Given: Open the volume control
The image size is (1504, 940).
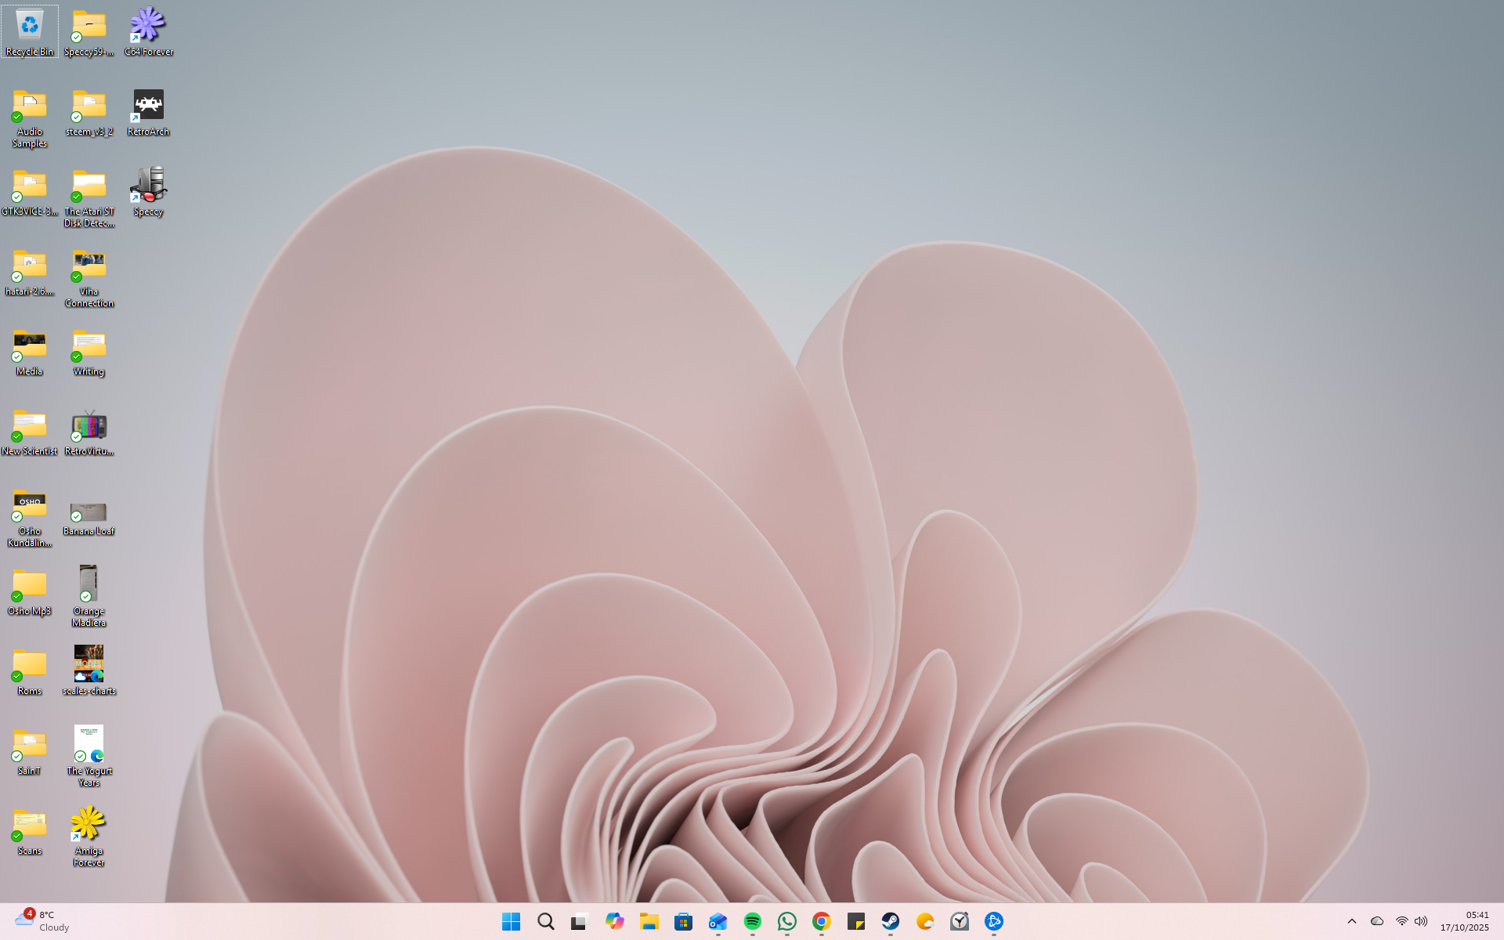Looking at the screenshot, I should [1421, 921].
